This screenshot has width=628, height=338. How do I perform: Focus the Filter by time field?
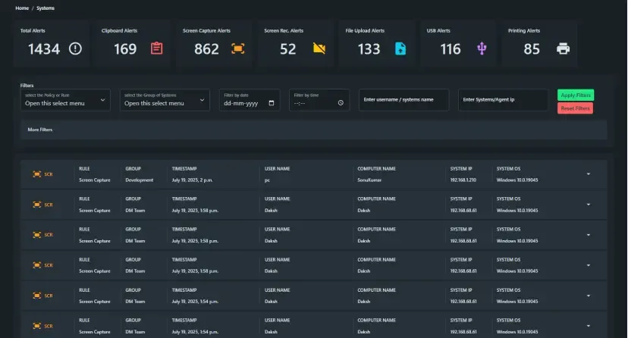[x=319, y=99]
